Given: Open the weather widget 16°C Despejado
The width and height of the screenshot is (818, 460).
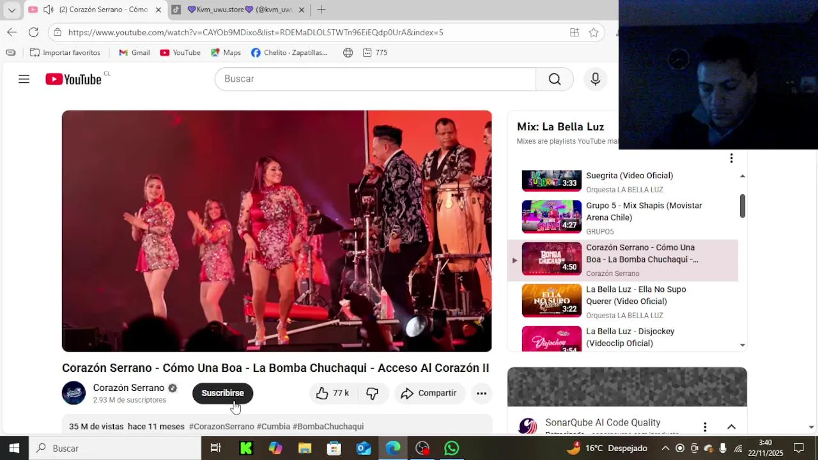Looking at the screenshot, I should coord(607,448).
